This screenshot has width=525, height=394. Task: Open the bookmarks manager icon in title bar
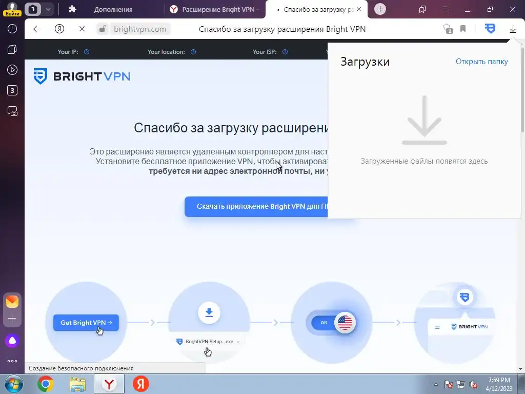click(422, 9)
